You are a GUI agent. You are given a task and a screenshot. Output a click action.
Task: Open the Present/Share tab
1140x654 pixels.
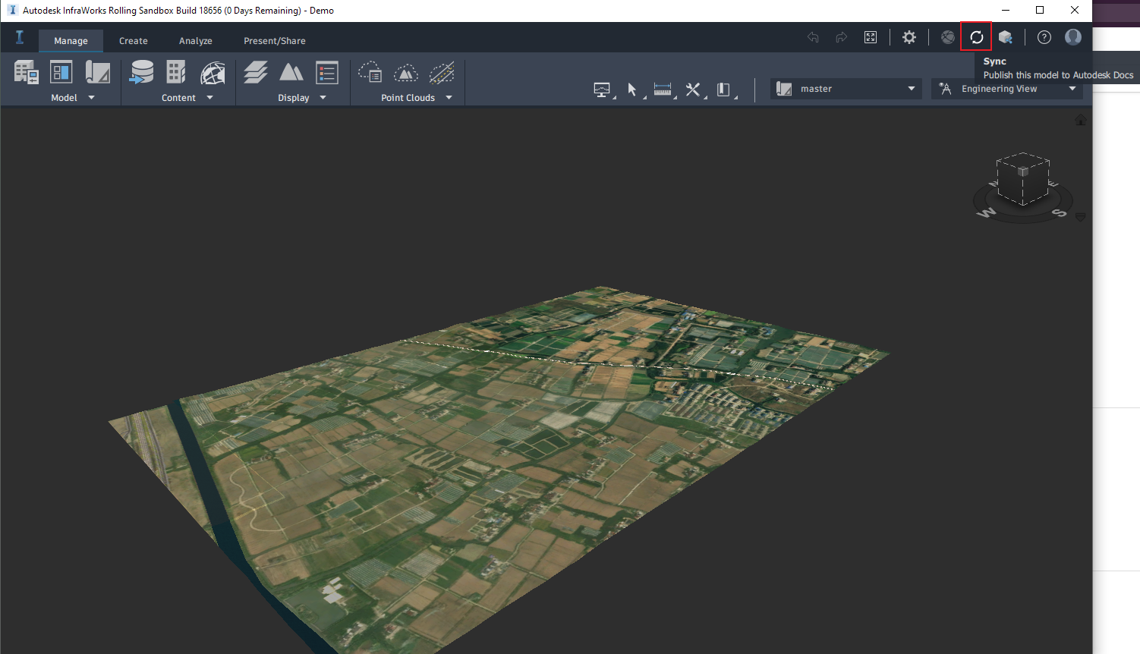coord(274,41)
